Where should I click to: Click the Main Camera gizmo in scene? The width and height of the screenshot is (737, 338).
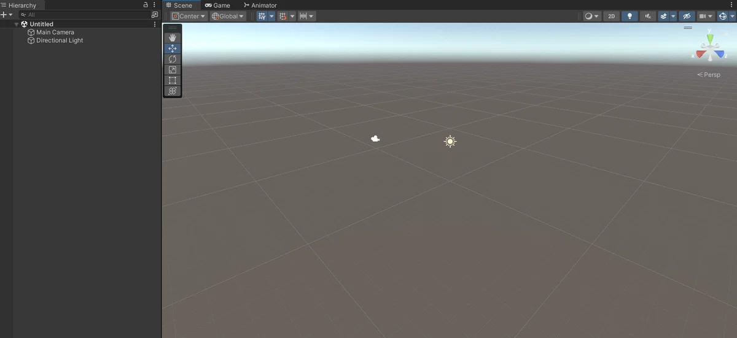click(x=375, y=139)
